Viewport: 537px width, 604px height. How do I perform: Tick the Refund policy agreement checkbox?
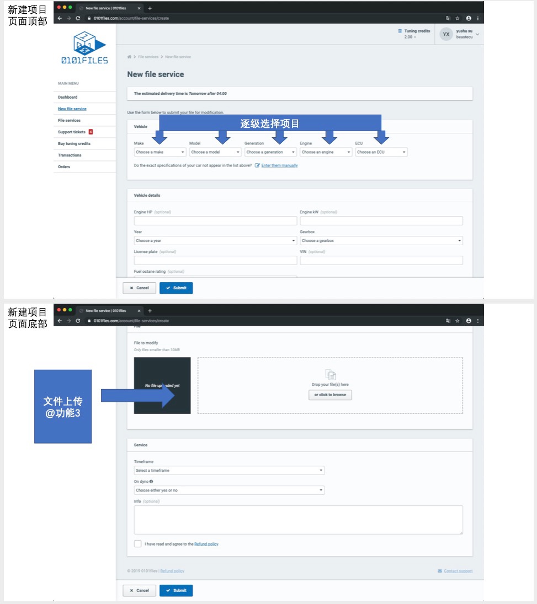pos(137,544)
